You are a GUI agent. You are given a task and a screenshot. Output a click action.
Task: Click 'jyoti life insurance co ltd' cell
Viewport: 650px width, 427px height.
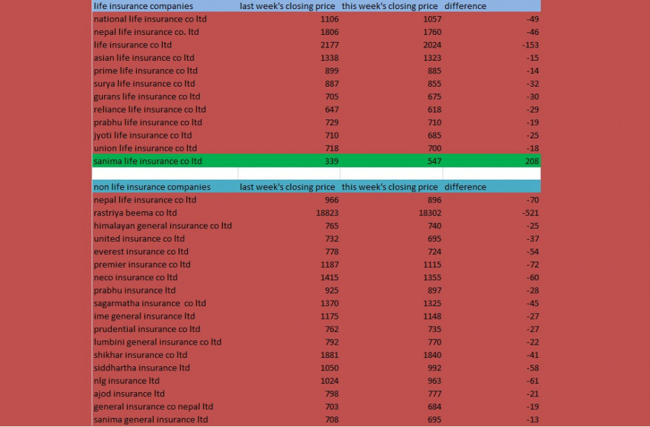tap(164, 135)
